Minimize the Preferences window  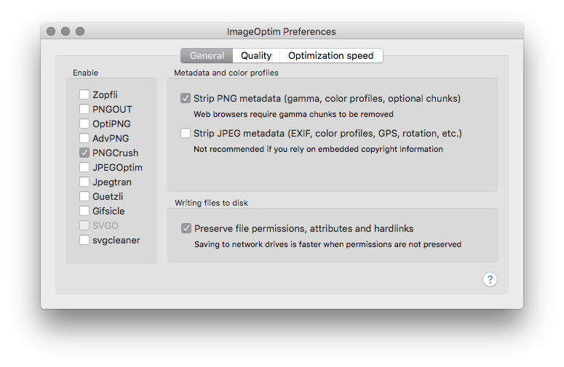(x=65, y=31)
